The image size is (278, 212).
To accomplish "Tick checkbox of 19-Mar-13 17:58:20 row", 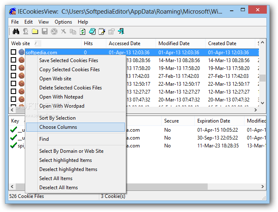I will [14, 67].
